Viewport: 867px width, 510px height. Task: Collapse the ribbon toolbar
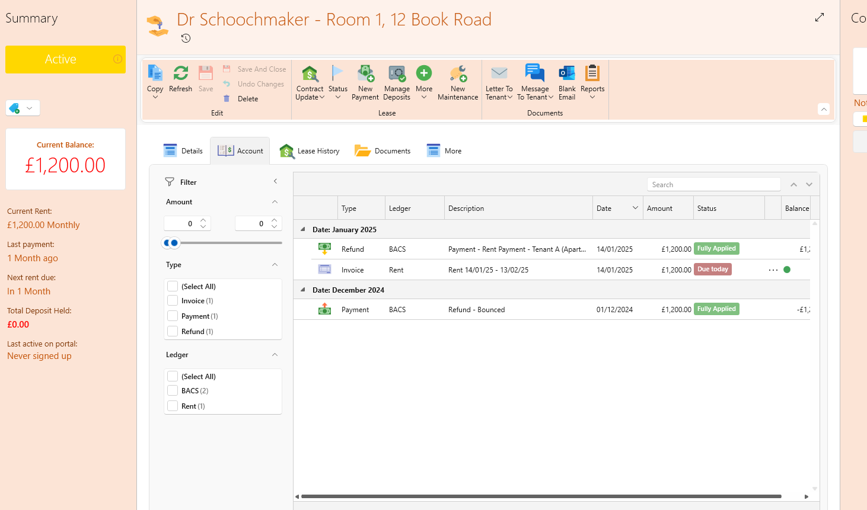(824, 109)
